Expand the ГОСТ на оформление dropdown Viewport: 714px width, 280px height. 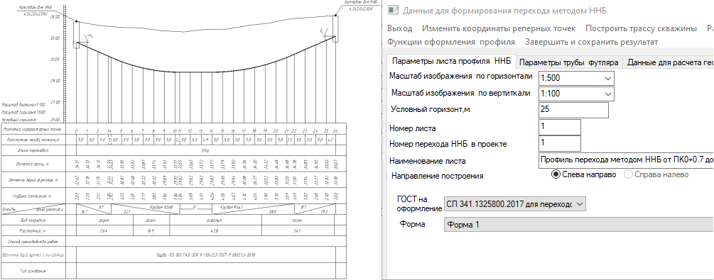514,204
